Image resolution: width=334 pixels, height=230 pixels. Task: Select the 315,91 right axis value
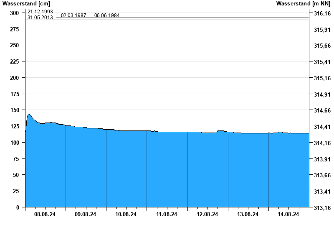[322, 30]
